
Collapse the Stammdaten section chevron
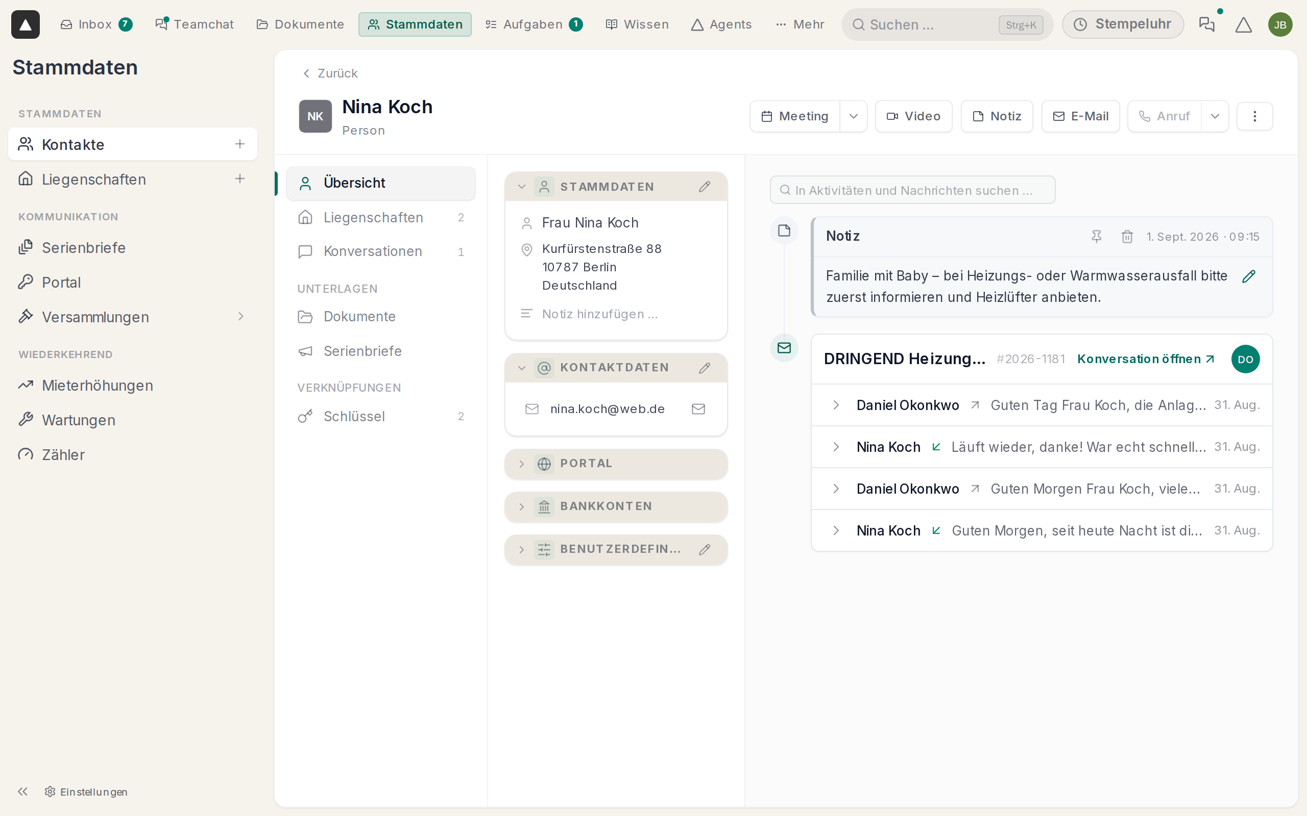[x=521, y=187]
